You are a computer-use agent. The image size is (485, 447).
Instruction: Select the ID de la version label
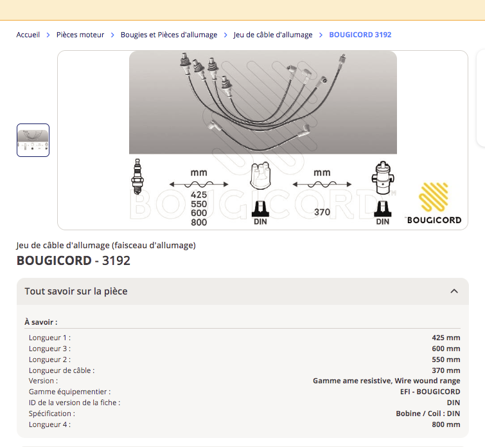75,403
